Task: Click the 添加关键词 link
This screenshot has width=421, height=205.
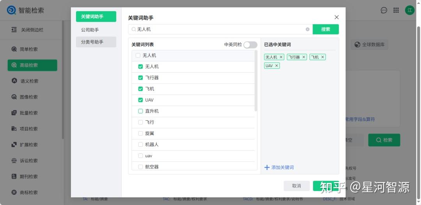Action: [279, 168]
